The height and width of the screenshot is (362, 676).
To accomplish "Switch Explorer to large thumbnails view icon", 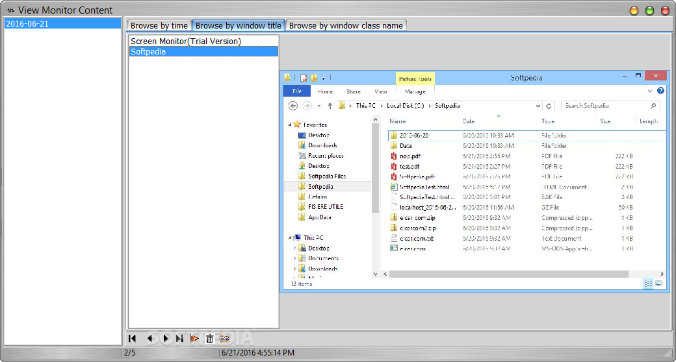I will pyautogui.click(x=658, y=284).
